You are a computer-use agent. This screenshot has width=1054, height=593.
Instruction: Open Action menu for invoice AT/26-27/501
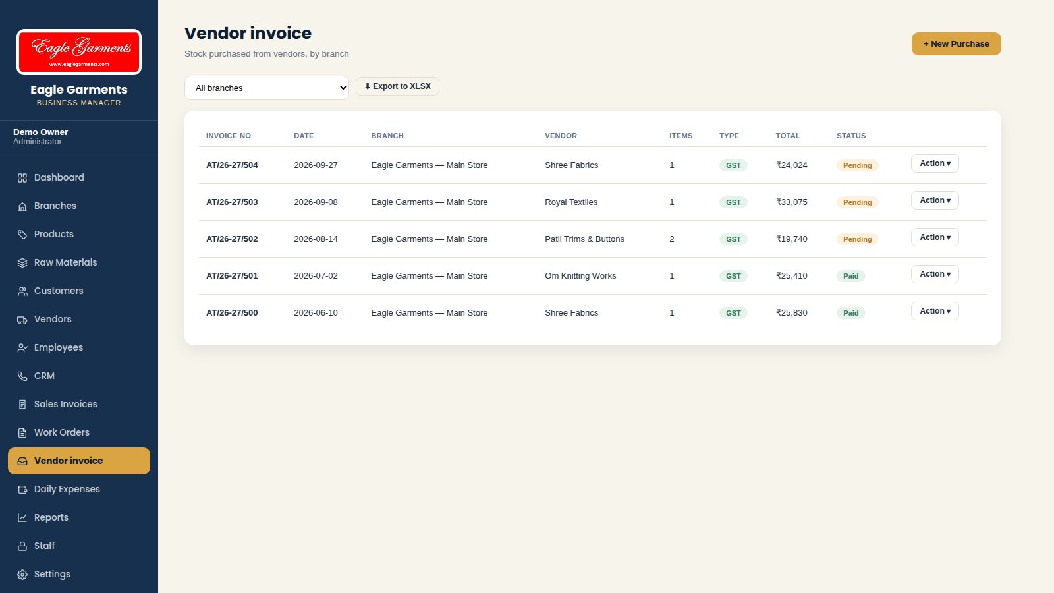pos(935,274)
